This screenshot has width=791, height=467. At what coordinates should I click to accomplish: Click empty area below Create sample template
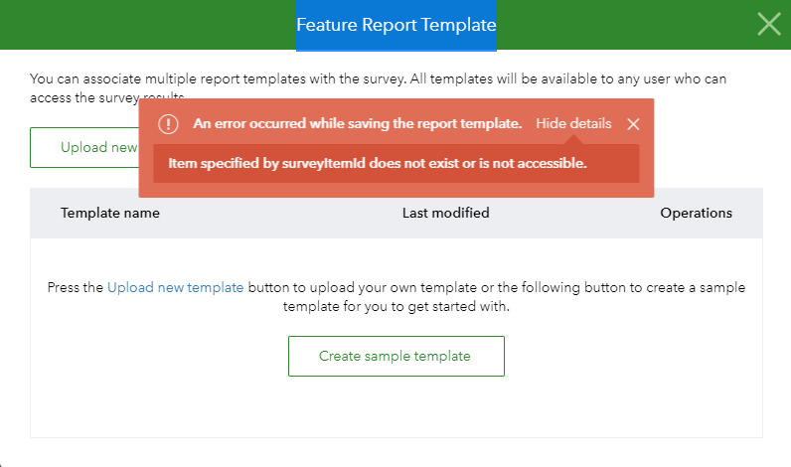(396, 406)
